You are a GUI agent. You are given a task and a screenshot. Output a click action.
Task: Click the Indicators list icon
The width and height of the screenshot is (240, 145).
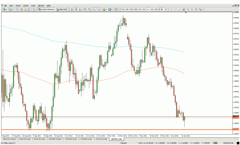pyautogui.click(x=104, y=10)
